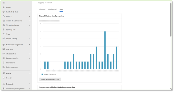
Task: Click the scrollbar down arrow
Action: 171,89
